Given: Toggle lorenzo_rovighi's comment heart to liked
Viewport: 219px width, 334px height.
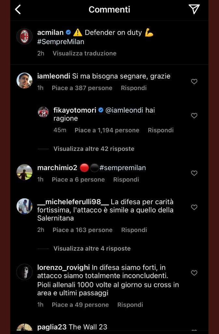Looking at the screenshot, I should pos(194,273).
